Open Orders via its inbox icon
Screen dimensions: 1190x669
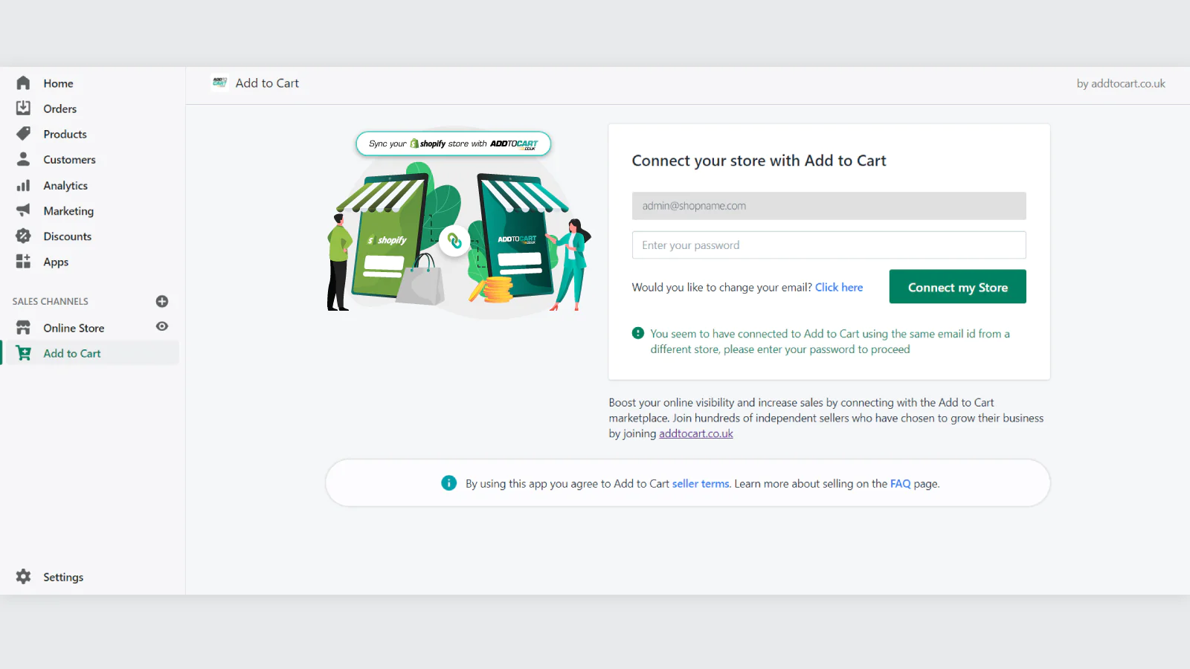(x=23, y=109)
